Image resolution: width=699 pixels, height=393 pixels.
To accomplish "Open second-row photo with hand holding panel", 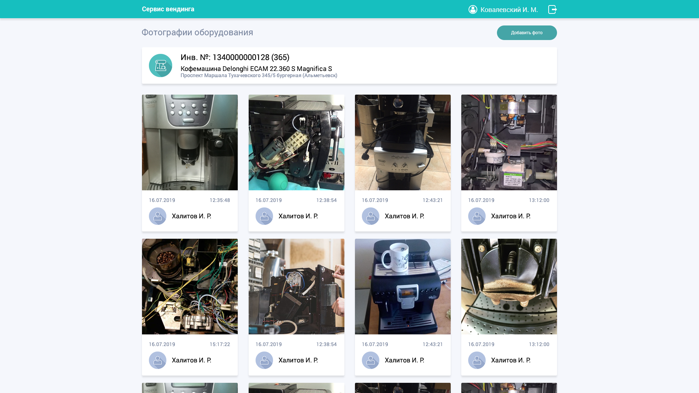I will pos(296,286).
